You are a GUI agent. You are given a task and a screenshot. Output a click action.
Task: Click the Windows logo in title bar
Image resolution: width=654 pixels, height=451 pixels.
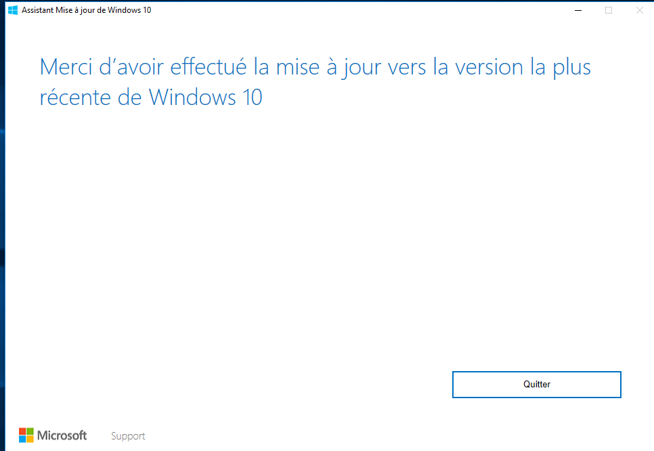tap(13, 10)
